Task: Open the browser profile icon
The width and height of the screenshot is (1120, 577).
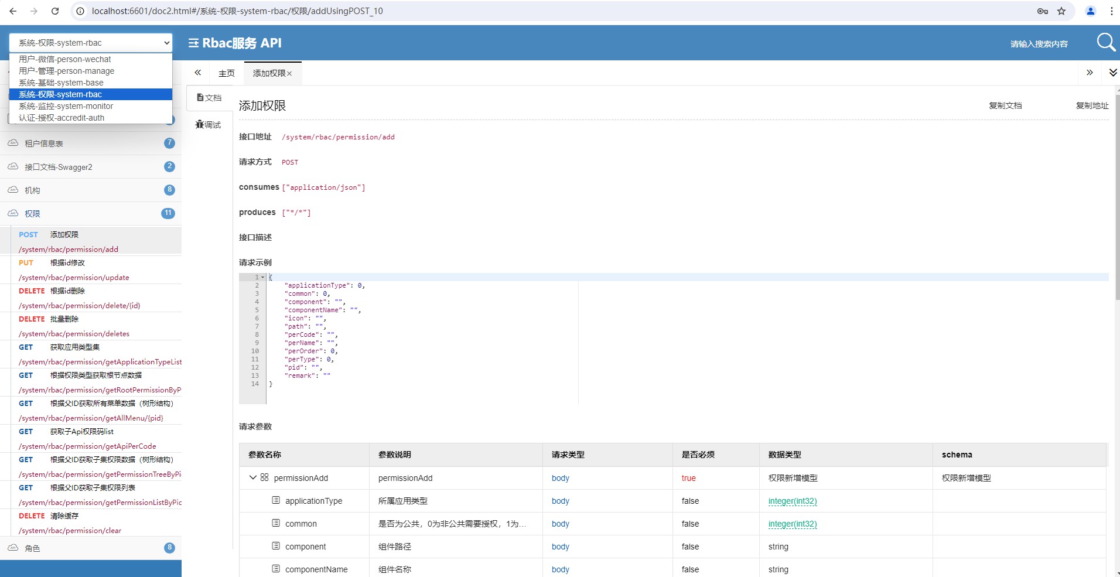Action: (x=1091, y=11)
